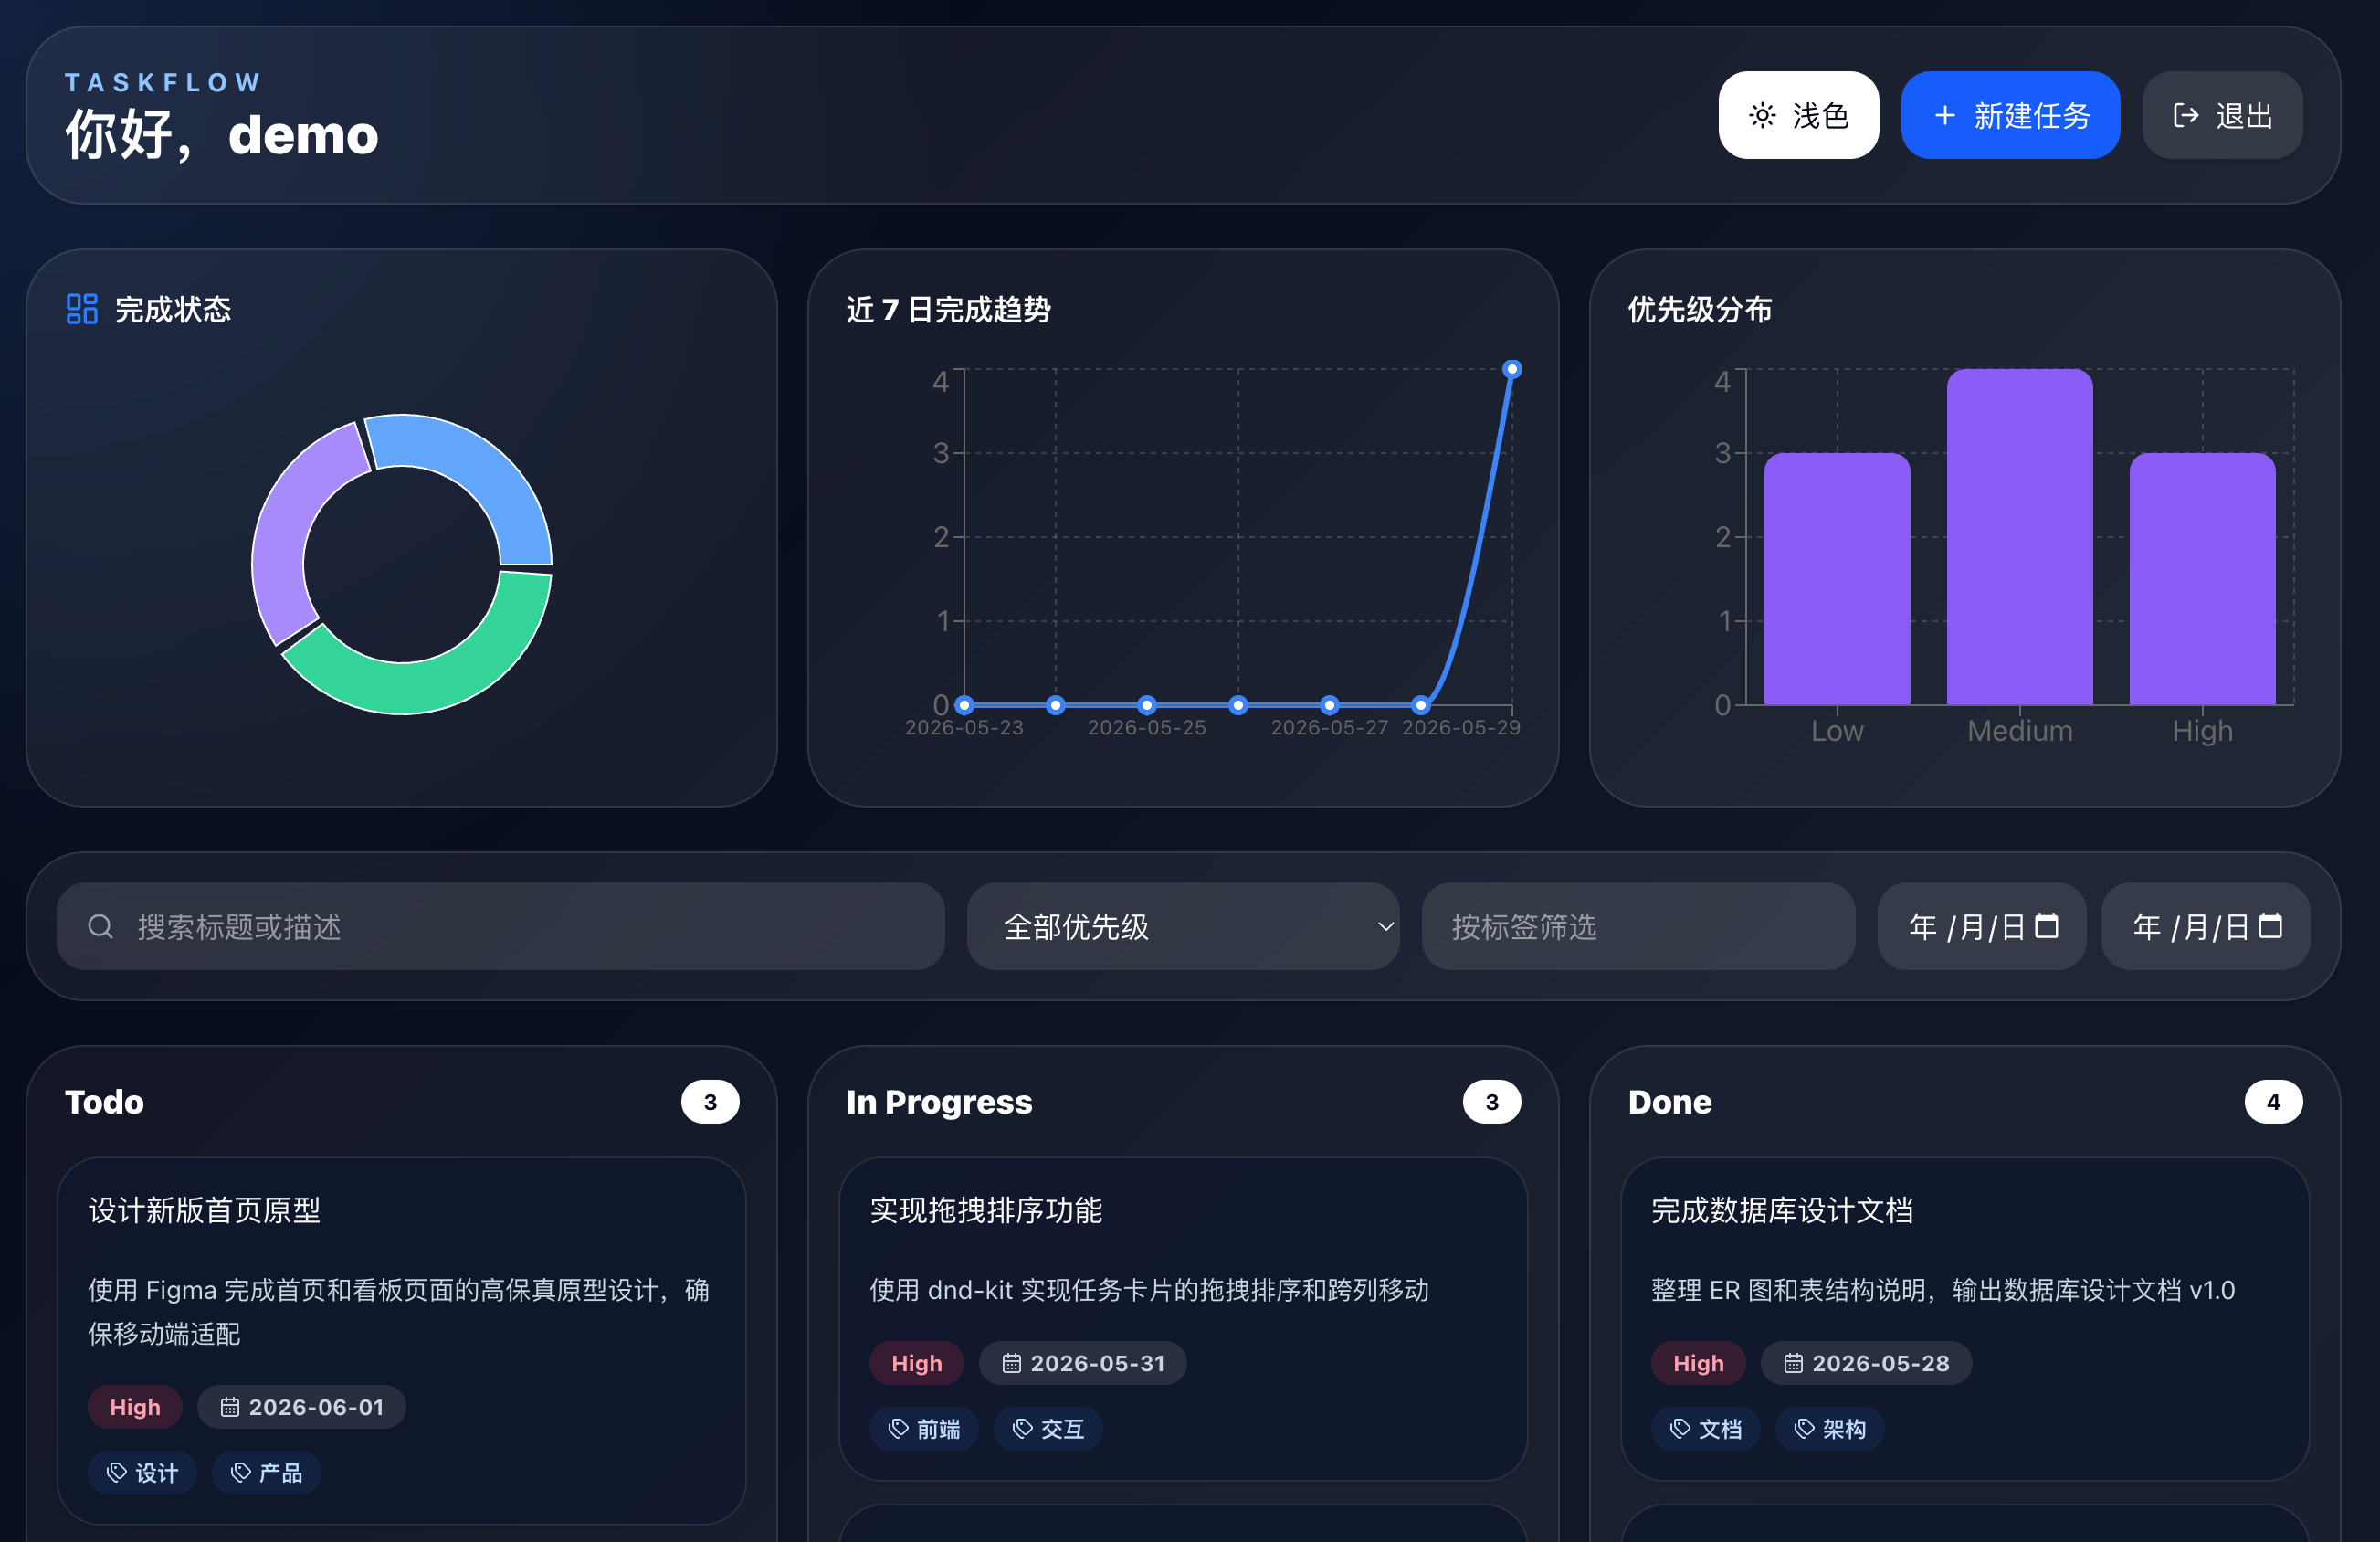Open the second 年/月/日 date picker
2380x1542 pixels.
point(2205,926)
